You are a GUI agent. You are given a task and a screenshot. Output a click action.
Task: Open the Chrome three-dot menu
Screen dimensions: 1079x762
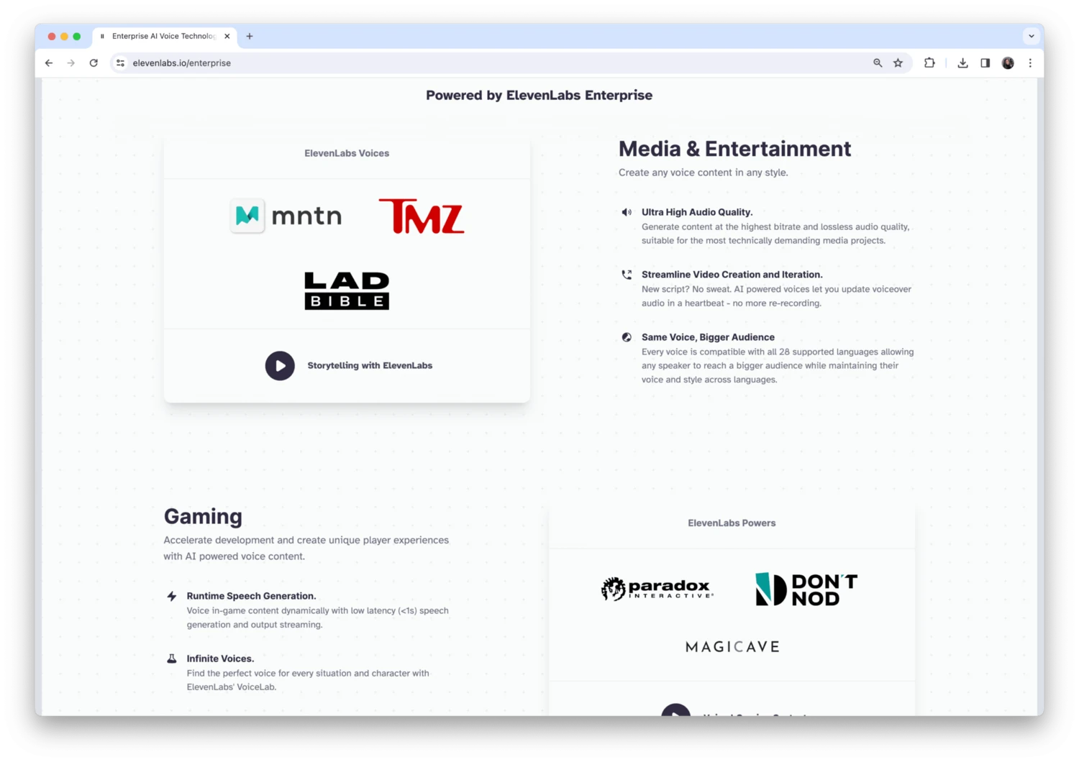coord(1030,63)
